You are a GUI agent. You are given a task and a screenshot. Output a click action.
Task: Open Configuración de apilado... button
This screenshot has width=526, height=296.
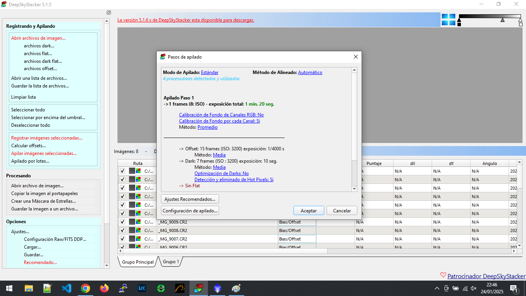coord(190,211)
